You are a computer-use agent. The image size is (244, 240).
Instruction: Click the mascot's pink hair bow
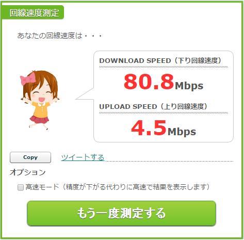tap(28, 78)
